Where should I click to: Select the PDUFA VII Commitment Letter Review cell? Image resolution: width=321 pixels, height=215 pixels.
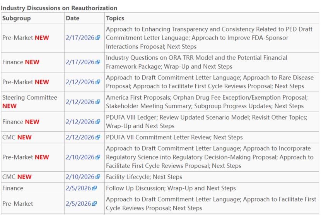174,137
